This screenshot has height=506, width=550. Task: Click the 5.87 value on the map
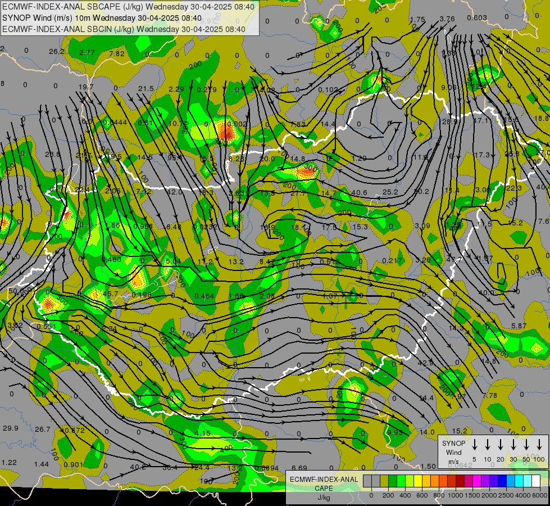[519, 326]
